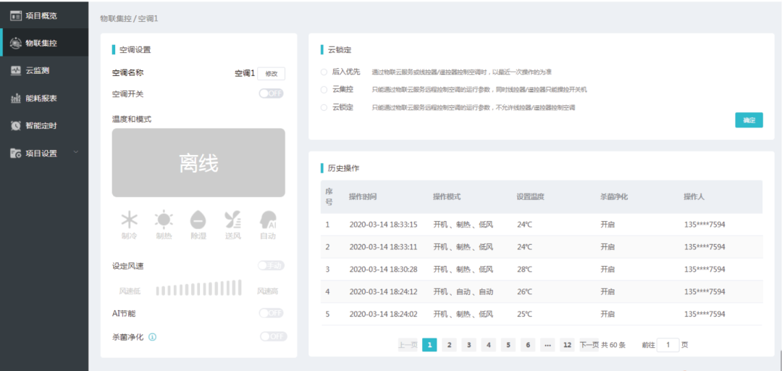Open 能耗报表 from the sidebar
The height and width of the screenshot is (371, 782).
point(43,98)
